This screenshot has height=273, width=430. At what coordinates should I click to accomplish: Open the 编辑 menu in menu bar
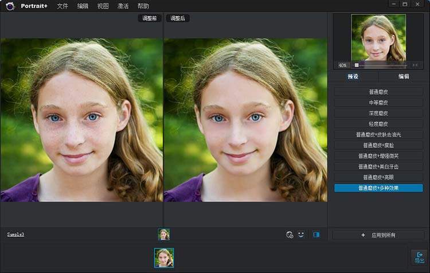tap(83, 6)
